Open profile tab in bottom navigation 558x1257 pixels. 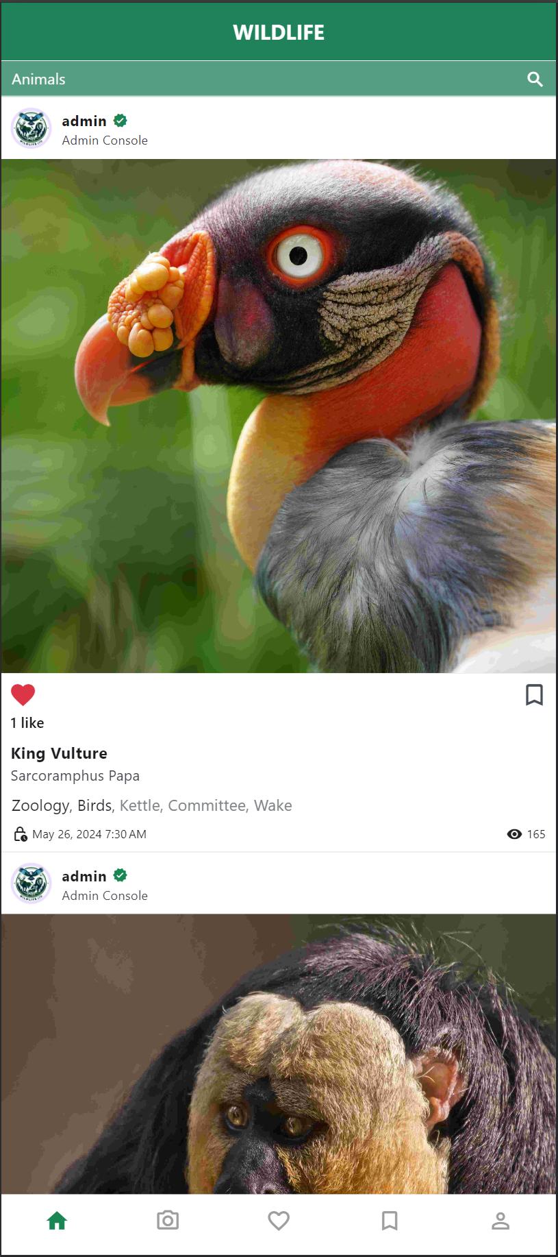click(500, 1221)
